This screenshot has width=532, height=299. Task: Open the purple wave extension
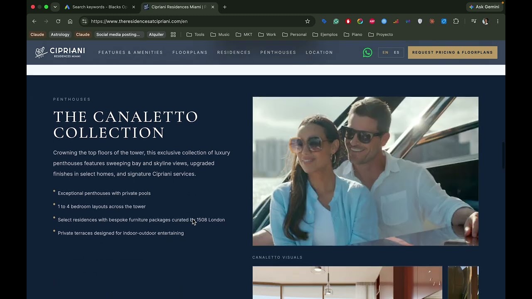[x=408, y=21]
